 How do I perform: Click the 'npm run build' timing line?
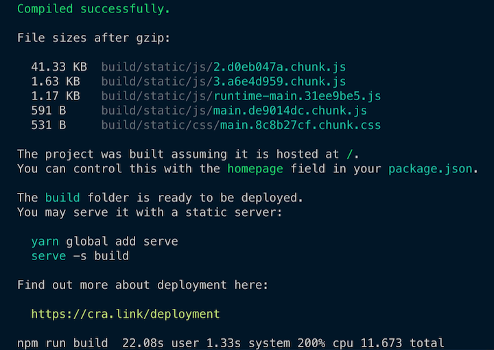point(231,342)
